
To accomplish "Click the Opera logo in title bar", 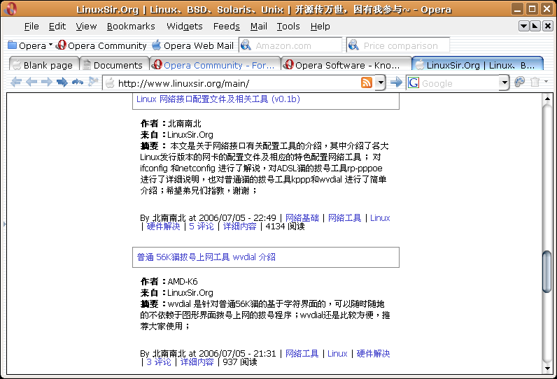I will pos(10,8).
